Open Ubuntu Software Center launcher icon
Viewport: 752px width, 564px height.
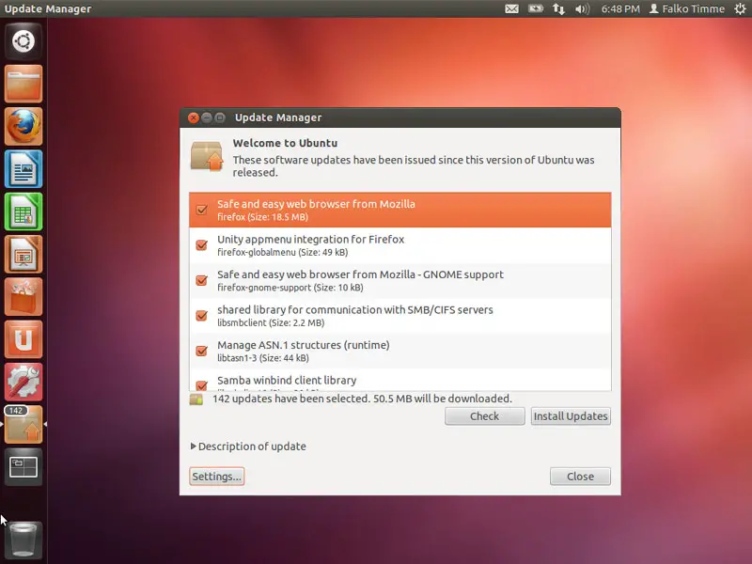[23, 297]
